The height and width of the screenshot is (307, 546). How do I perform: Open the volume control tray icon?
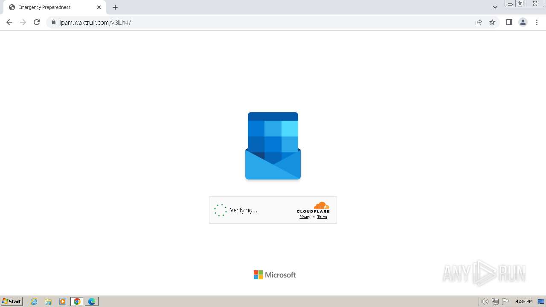pyautogui.click(x=485, y=301)
